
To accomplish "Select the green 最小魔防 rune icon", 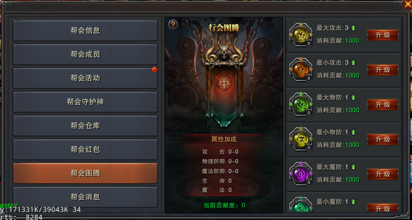I will pyautogui.click(x=301, y=205).
